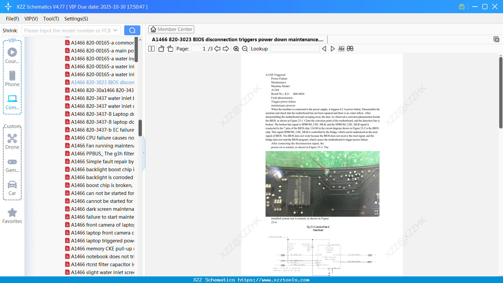The image size is (503, 283).
Task: Open file 'A1466 boost chip is broken,'
Action: (x=99, y=185)
